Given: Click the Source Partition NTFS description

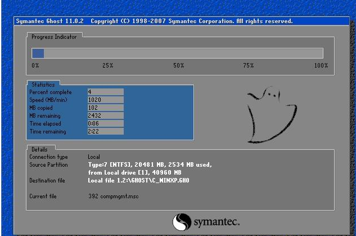Looking at the screenshot, I should (x=149, y=164).
